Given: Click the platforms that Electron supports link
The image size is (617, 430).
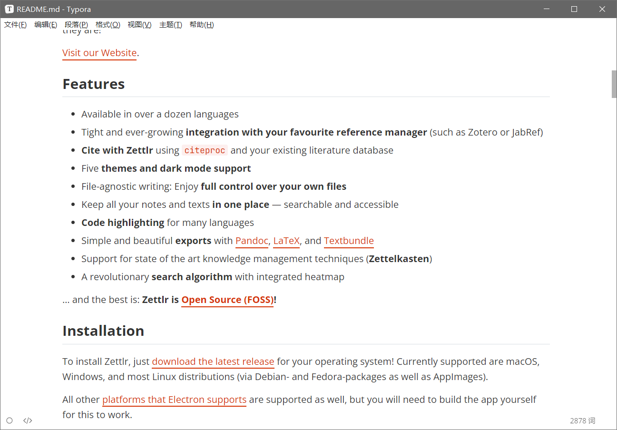Looking at the screenshot, I should pos(174,400).
